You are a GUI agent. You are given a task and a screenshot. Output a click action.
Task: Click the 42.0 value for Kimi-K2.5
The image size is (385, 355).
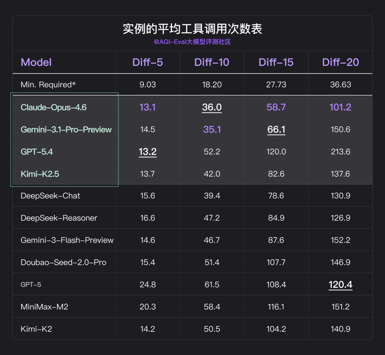tap(212, 174)
